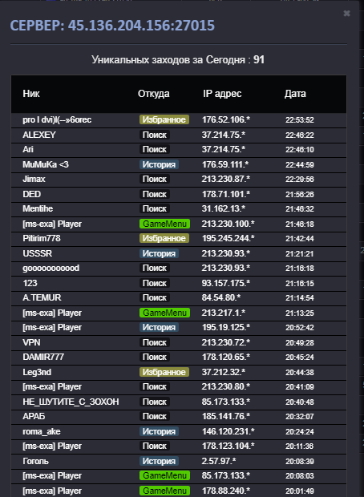Click the Поиск badge next to ALEXEY
364x497 pixels.
(155, 135)
